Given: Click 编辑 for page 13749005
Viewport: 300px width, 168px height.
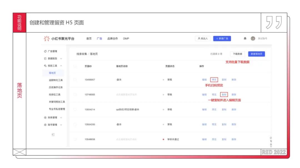Looking at the screenshot, I should [204, 95].
